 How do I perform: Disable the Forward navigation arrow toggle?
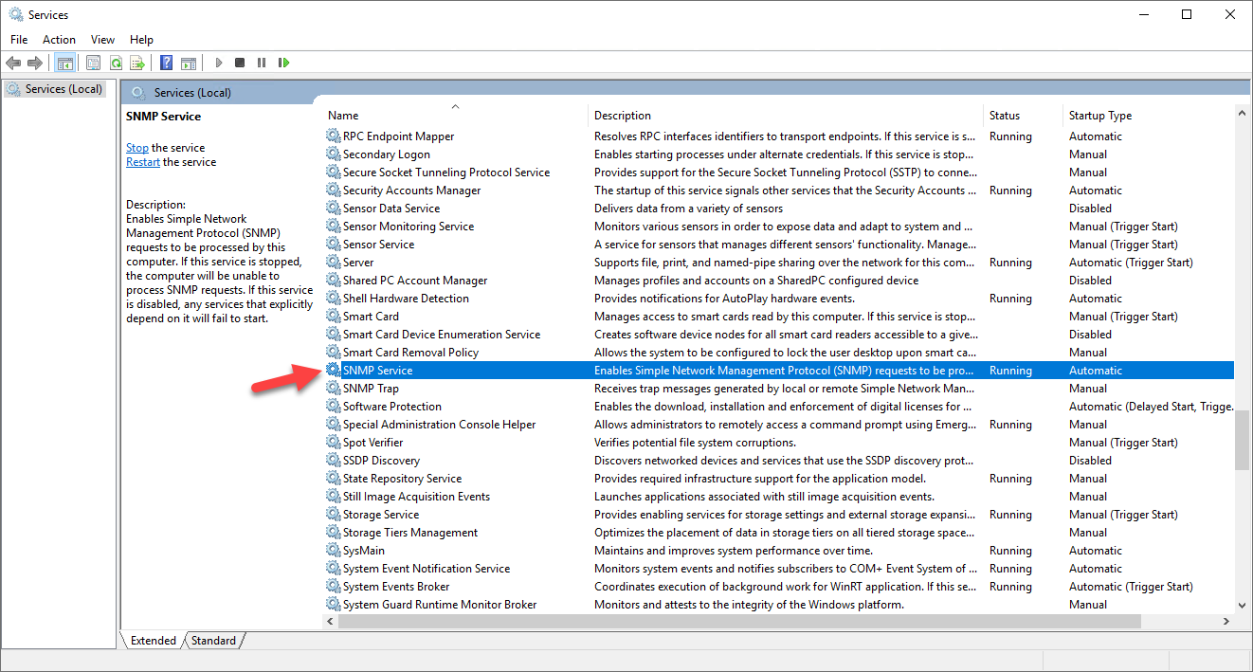click(x=36, y=63)
